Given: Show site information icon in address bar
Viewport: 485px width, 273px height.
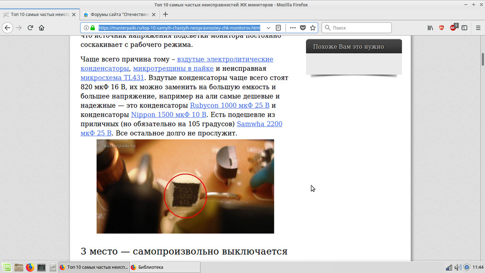Looking at the screenshot, I should point(86,28).
